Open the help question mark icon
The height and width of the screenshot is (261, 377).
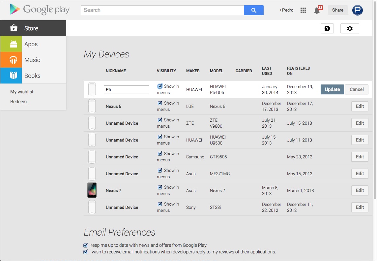(327, 28)
